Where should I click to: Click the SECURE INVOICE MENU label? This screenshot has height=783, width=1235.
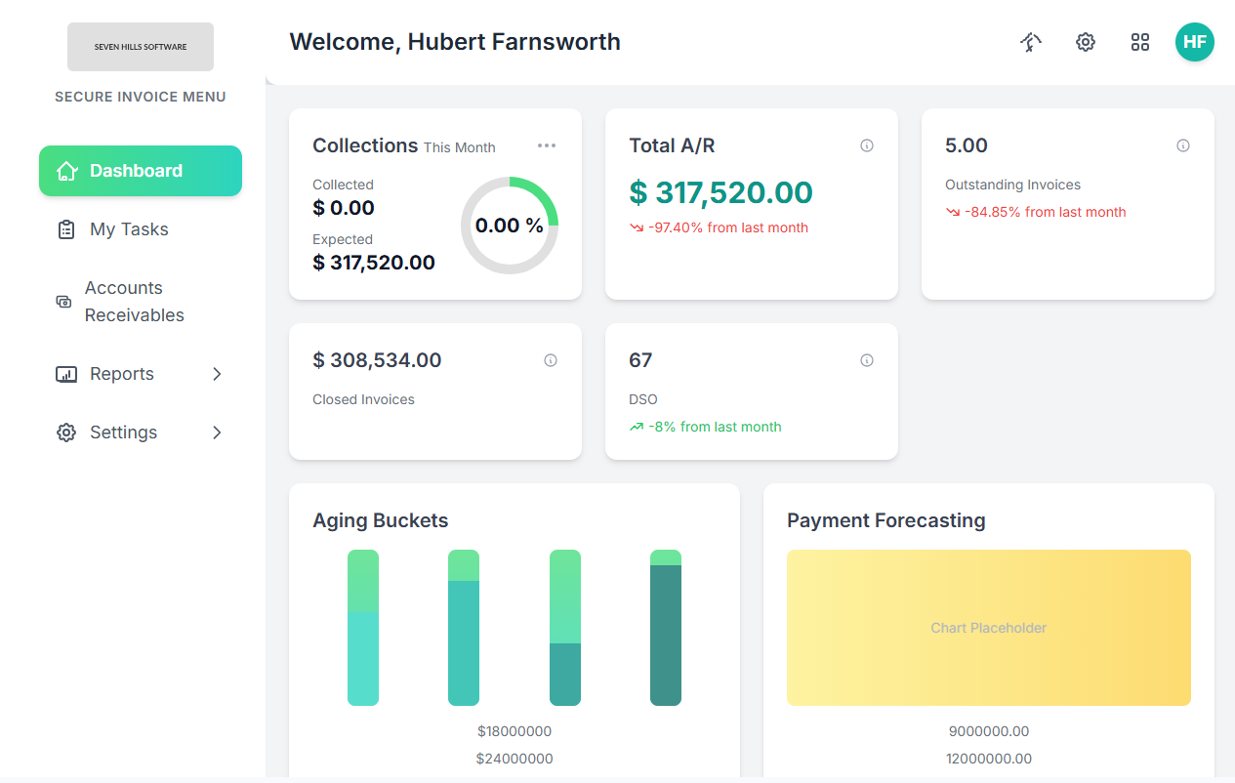pos(141,97)
